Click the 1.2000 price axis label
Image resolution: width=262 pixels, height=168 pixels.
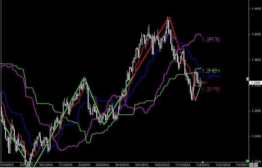click(257, 162)
